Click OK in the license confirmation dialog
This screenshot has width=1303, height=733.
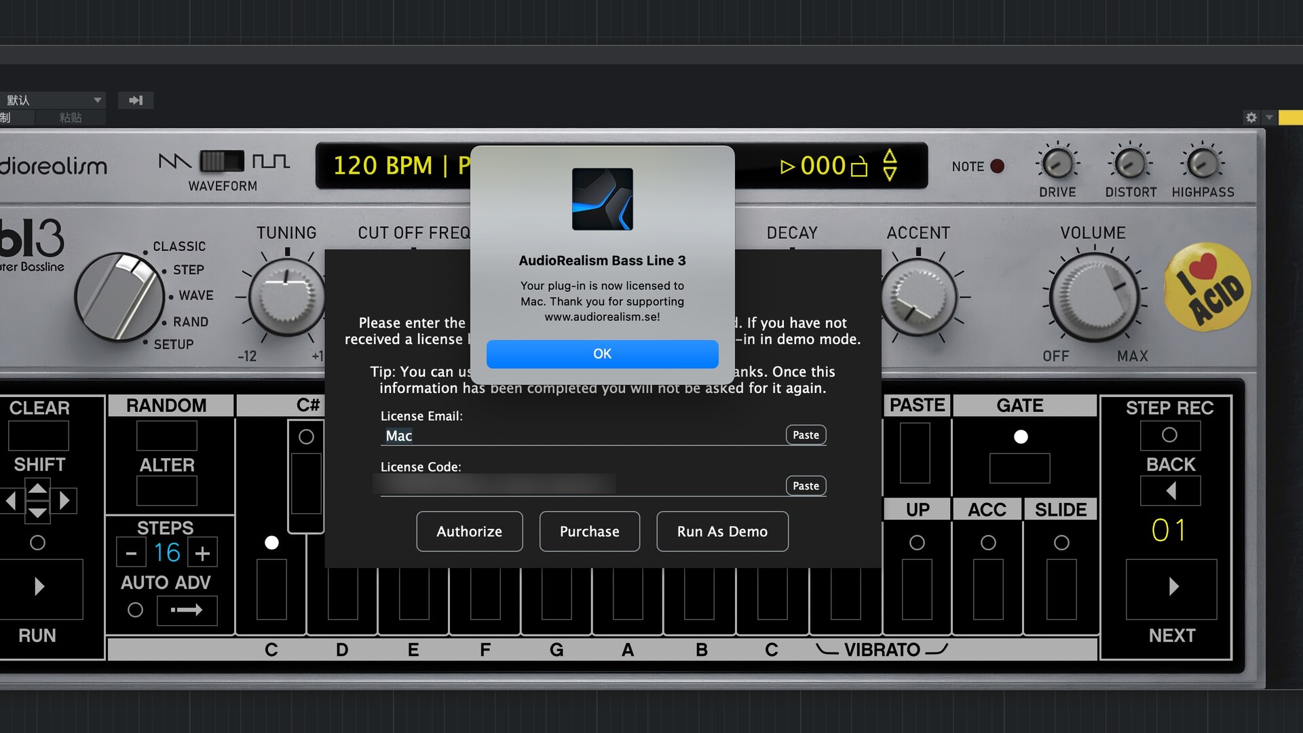pyautogui.click(x=602, y=354)
